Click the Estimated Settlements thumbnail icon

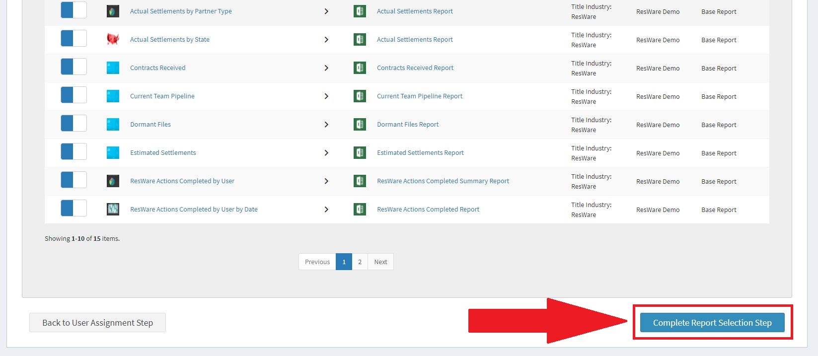pos(113,152)
